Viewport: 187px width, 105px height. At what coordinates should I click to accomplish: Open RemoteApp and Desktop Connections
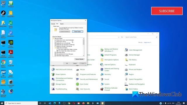coord(62,79)
